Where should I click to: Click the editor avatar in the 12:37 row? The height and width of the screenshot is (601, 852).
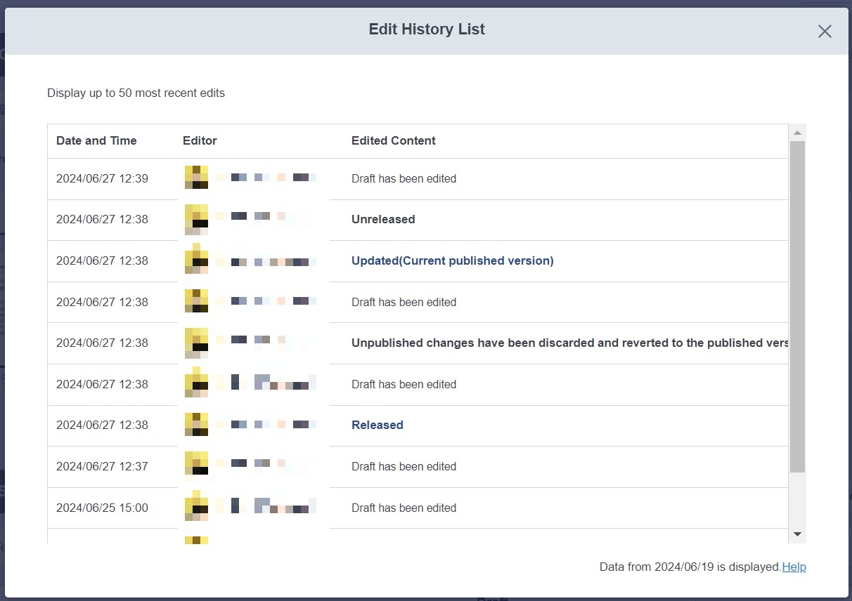(196, 466)
